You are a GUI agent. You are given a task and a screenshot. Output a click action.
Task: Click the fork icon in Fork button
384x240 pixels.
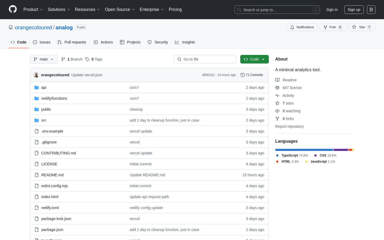click(325, 27)
